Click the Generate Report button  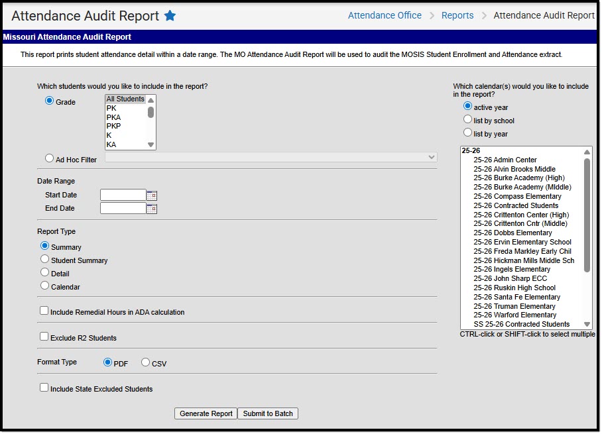tap(204, 413)
